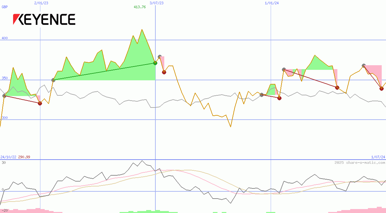Click the gray marker just right of the 3/07/23 line

click(160, 57)
